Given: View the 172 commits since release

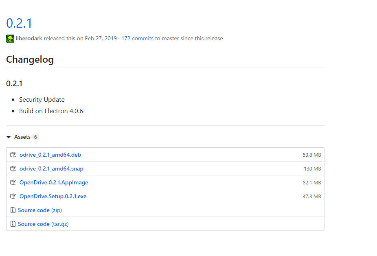Looking at the screenshot, I should click(137, 38).
